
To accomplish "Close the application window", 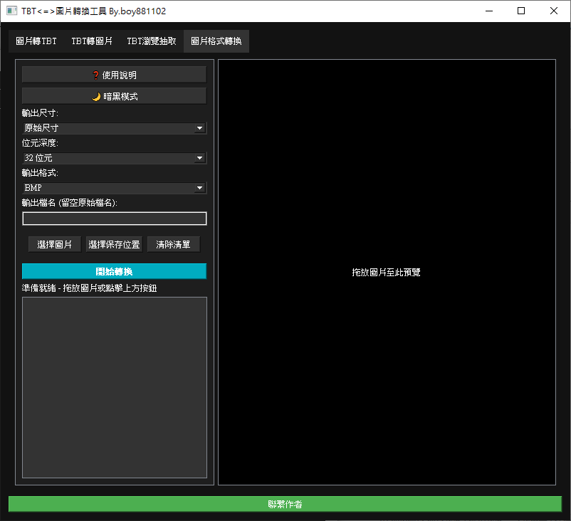I will [x=553, y=11].
